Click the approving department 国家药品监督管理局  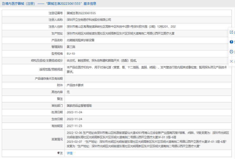pyautogui.click(x=79, y=106)
